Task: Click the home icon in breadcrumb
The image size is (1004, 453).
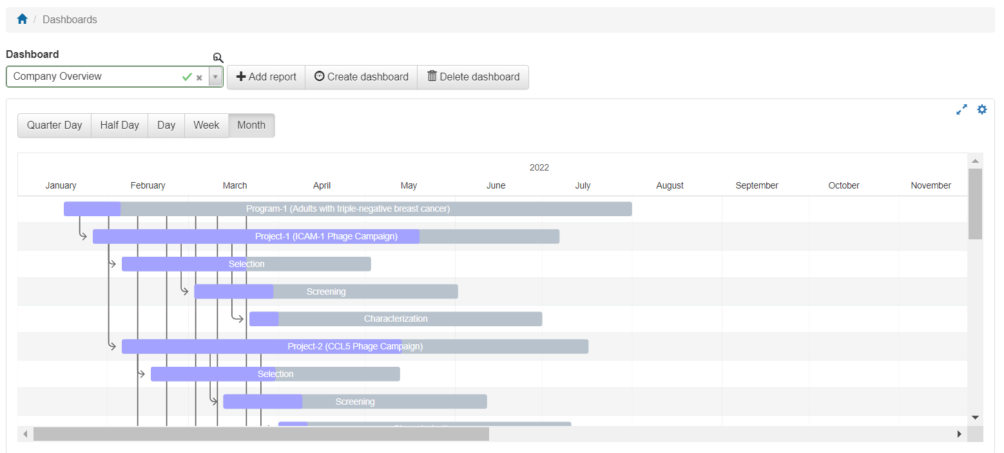Action: coord(23,19)
